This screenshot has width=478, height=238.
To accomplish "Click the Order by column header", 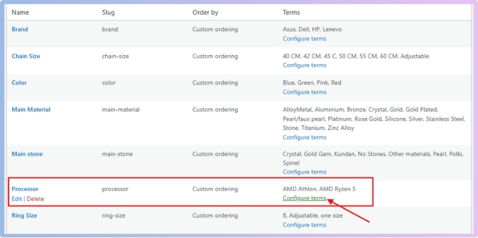I will pos(205,12).
